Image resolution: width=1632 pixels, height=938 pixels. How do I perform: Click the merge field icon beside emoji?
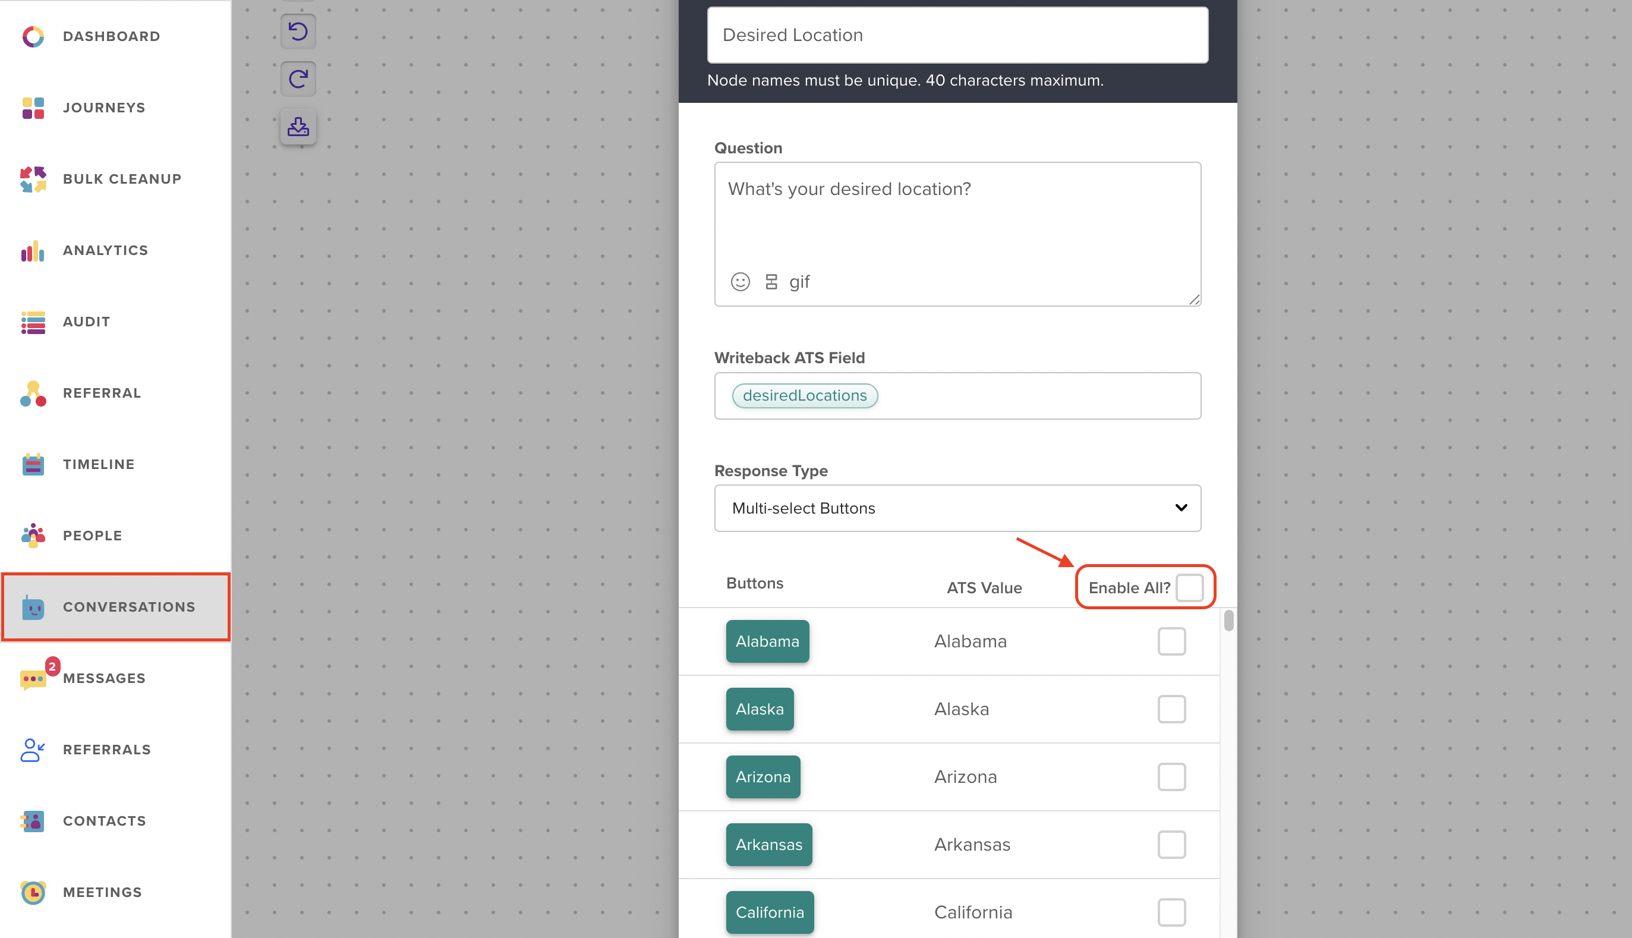[x=771, y=282]
